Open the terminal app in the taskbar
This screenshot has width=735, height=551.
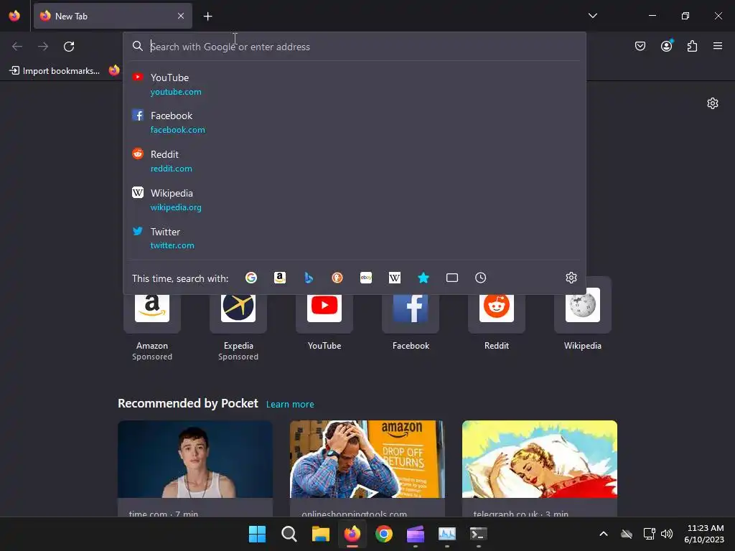coord(479,534)
